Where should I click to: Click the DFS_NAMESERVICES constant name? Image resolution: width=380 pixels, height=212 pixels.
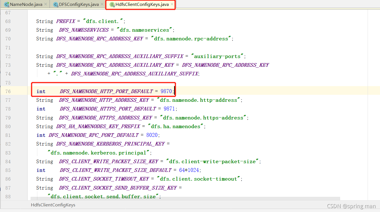pyautogui.click(x=84, y=30)
